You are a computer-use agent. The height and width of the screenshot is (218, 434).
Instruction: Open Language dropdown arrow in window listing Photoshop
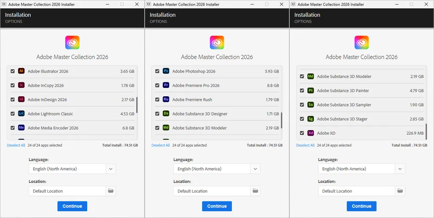point(256,169)
